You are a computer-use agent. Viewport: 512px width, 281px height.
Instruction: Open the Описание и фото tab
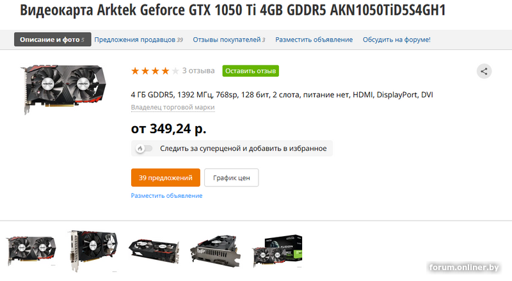click(52, 40)
